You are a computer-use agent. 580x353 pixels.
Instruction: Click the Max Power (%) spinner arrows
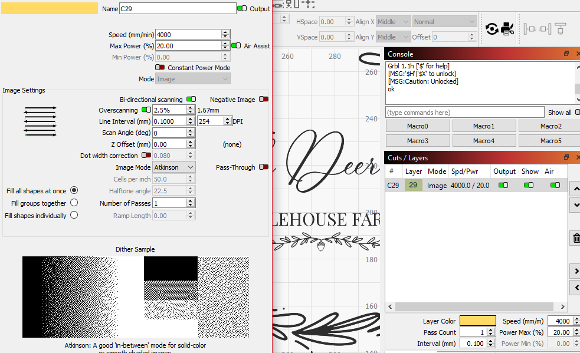tap(225, 46)
